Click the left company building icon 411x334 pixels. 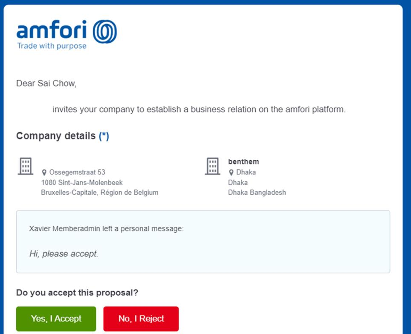point(25,166)
